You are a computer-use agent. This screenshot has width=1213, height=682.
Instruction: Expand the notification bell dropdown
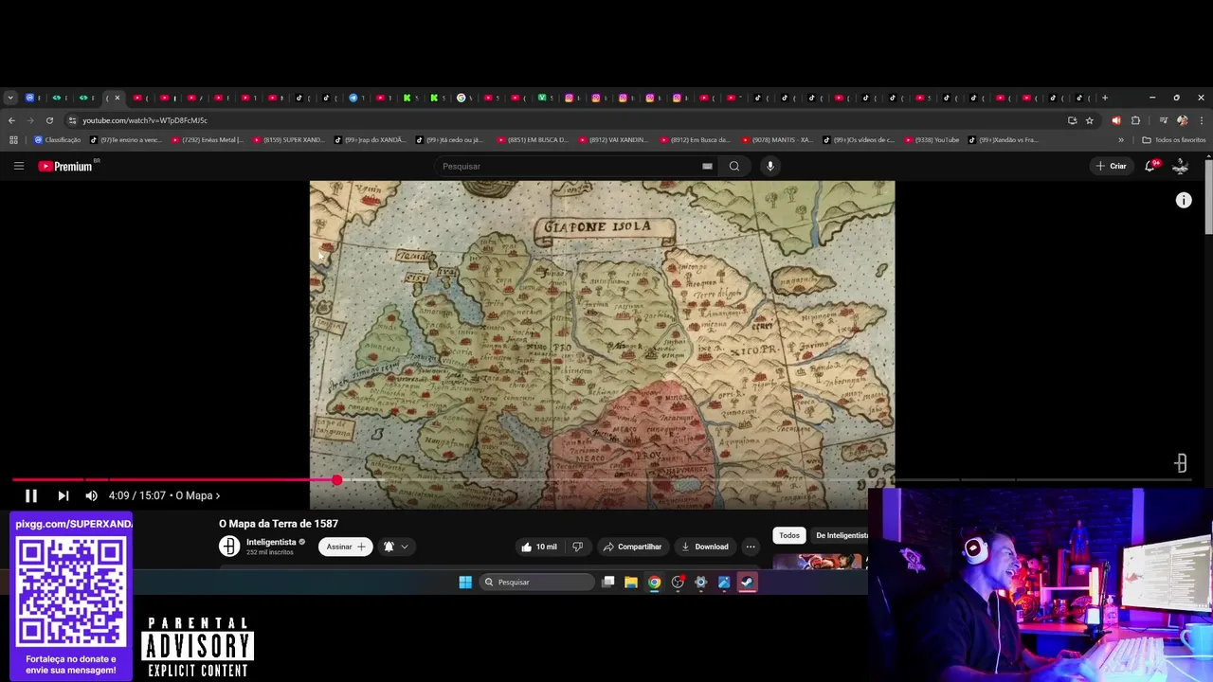click(396, 547)
